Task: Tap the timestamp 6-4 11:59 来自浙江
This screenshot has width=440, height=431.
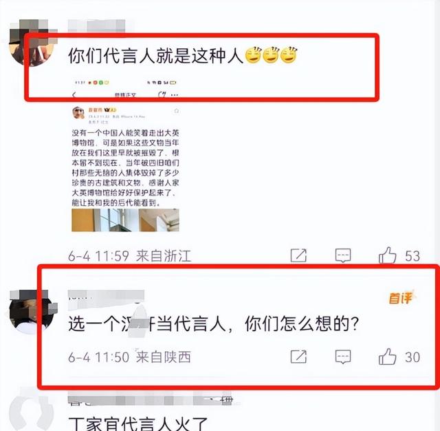Action: click(x=130, y=256)
